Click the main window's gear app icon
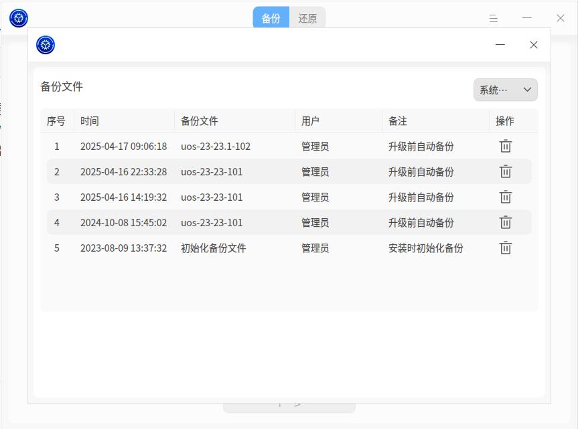 pyautogui.click(x=19, y=18)
